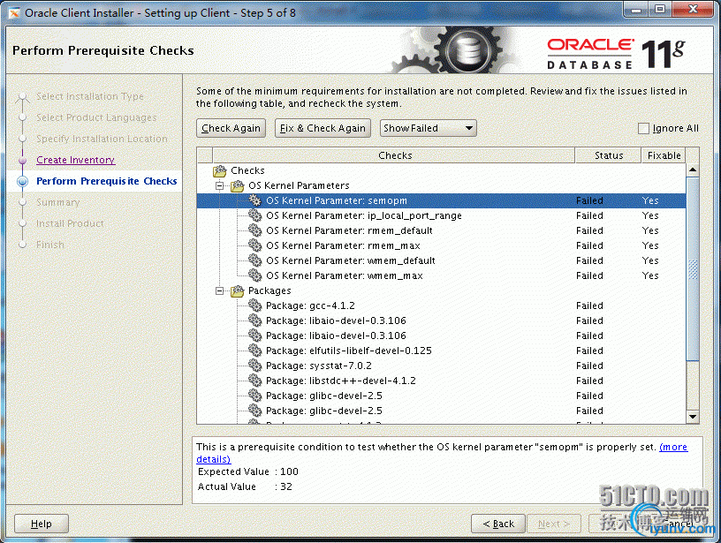Select the Select Installation Type step
The image size is (721, 543).
(x=89, y=96)
